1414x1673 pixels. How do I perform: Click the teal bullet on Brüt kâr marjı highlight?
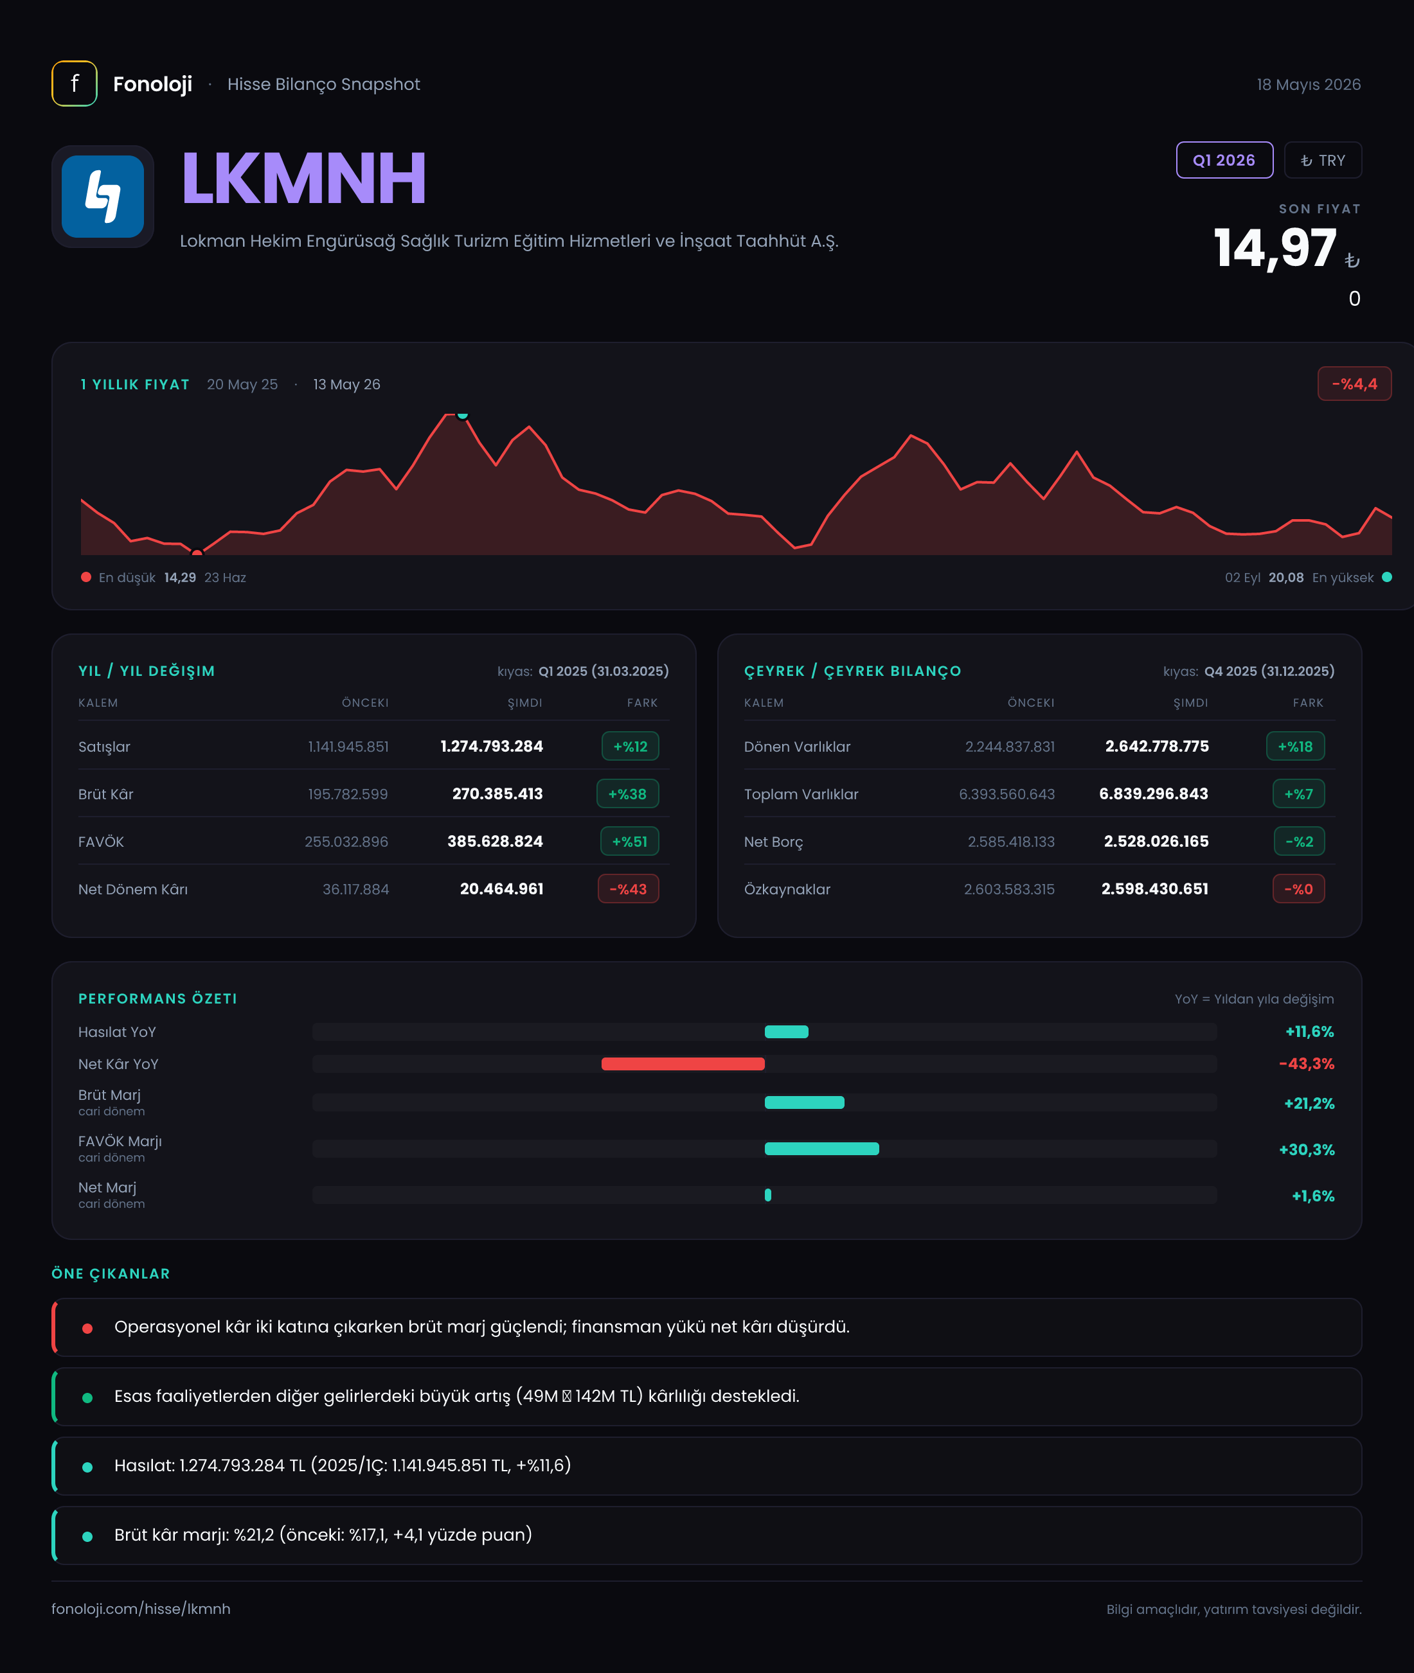(87, 1537)
